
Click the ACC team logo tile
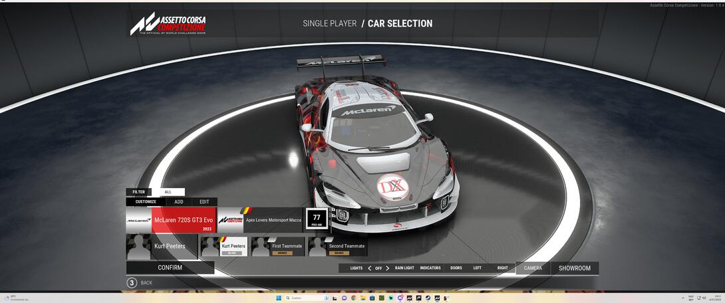[230, 220]
